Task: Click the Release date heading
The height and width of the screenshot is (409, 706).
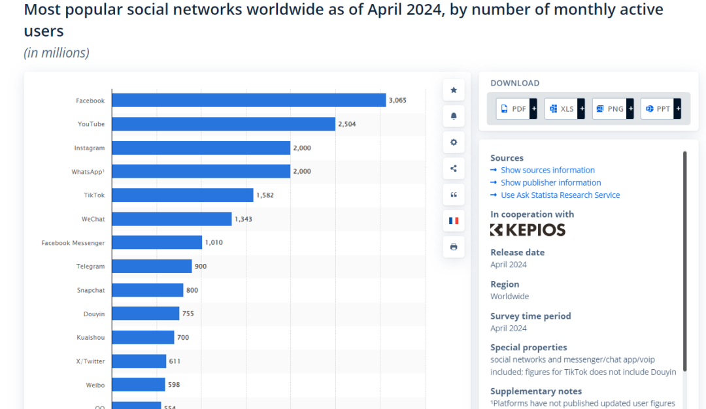Action: pos(517,252)
